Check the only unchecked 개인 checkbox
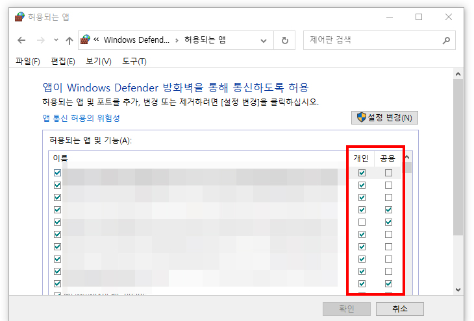The height and width of the screenshot is (321, 474). click(x=362, y=222)
